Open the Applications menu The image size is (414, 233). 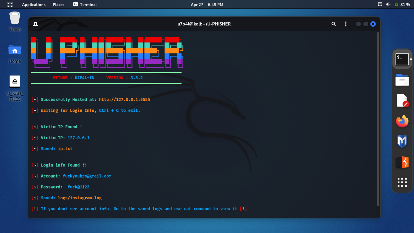34,5
